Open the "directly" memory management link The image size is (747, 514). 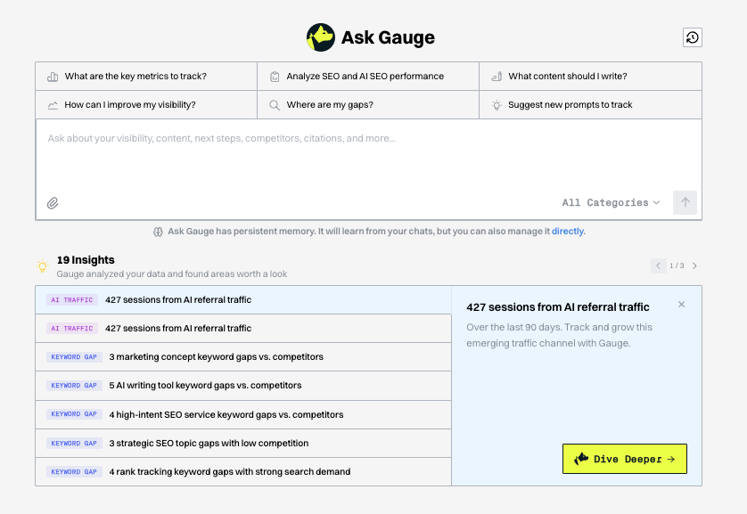(x=568, y=232)
